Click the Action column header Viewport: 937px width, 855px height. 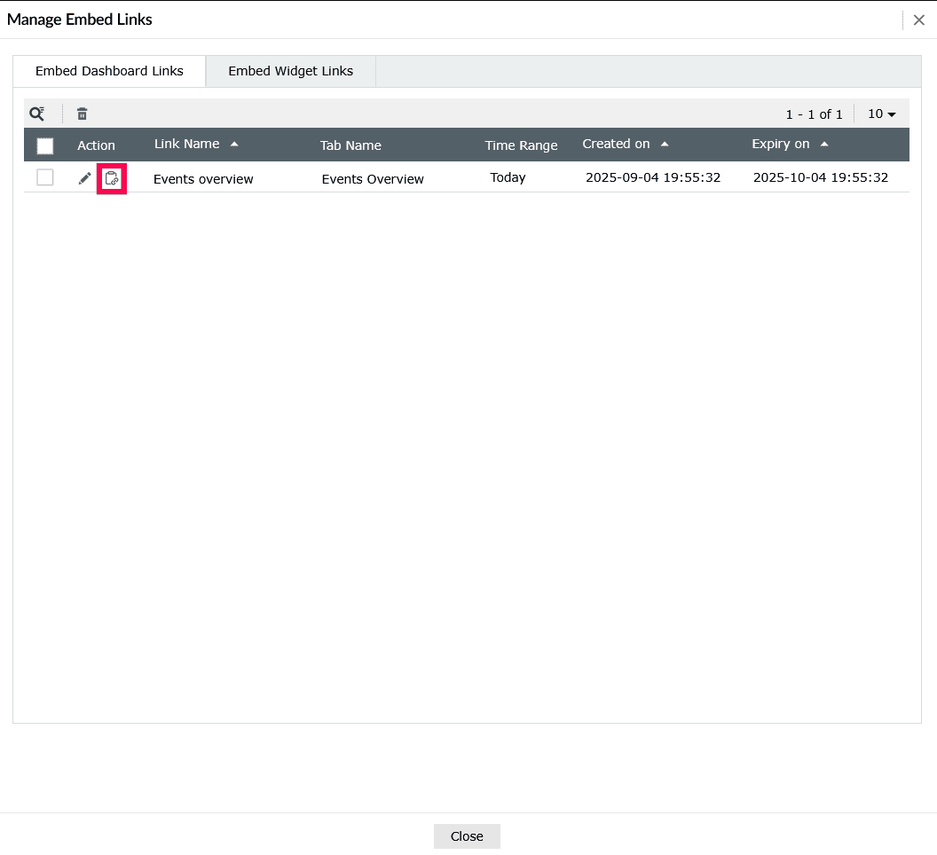[96, 145]
